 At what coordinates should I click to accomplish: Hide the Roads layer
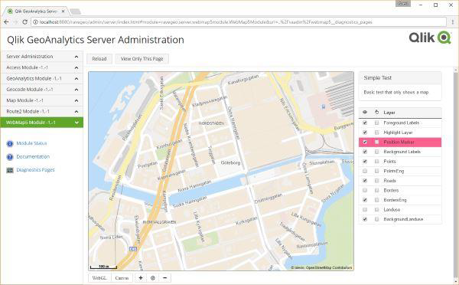pos(365,181)
